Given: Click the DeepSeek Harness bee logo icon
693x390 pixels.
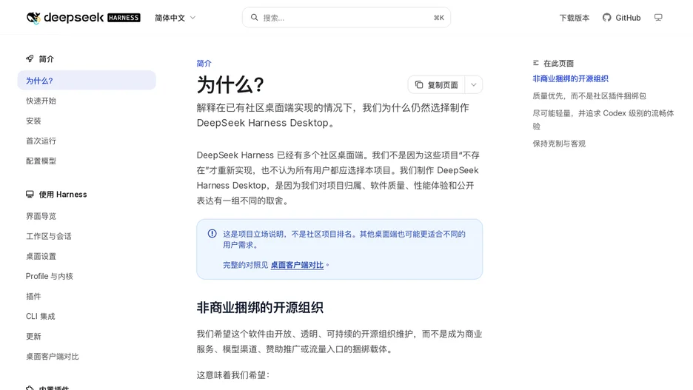Looking at the screenshot, I should click(x=33, y=18).
